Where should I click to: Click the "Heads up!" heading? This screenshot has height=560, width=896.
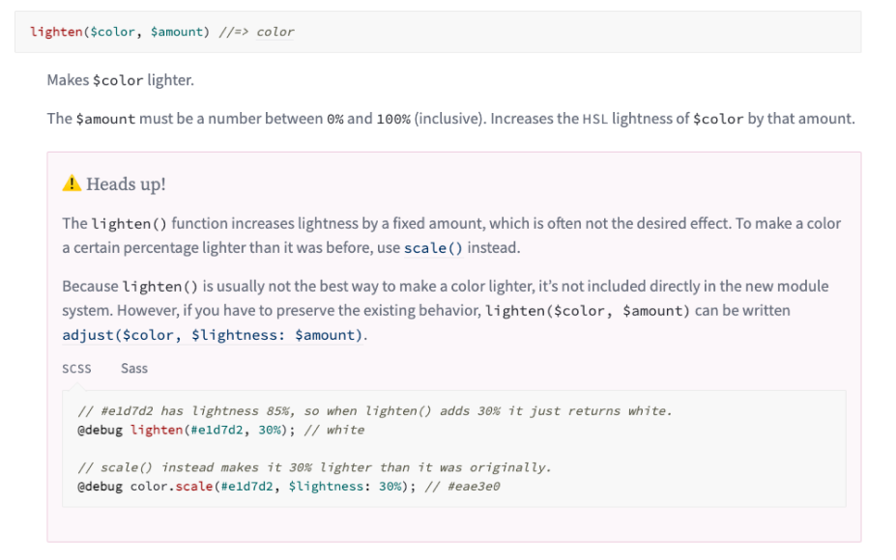126,184
